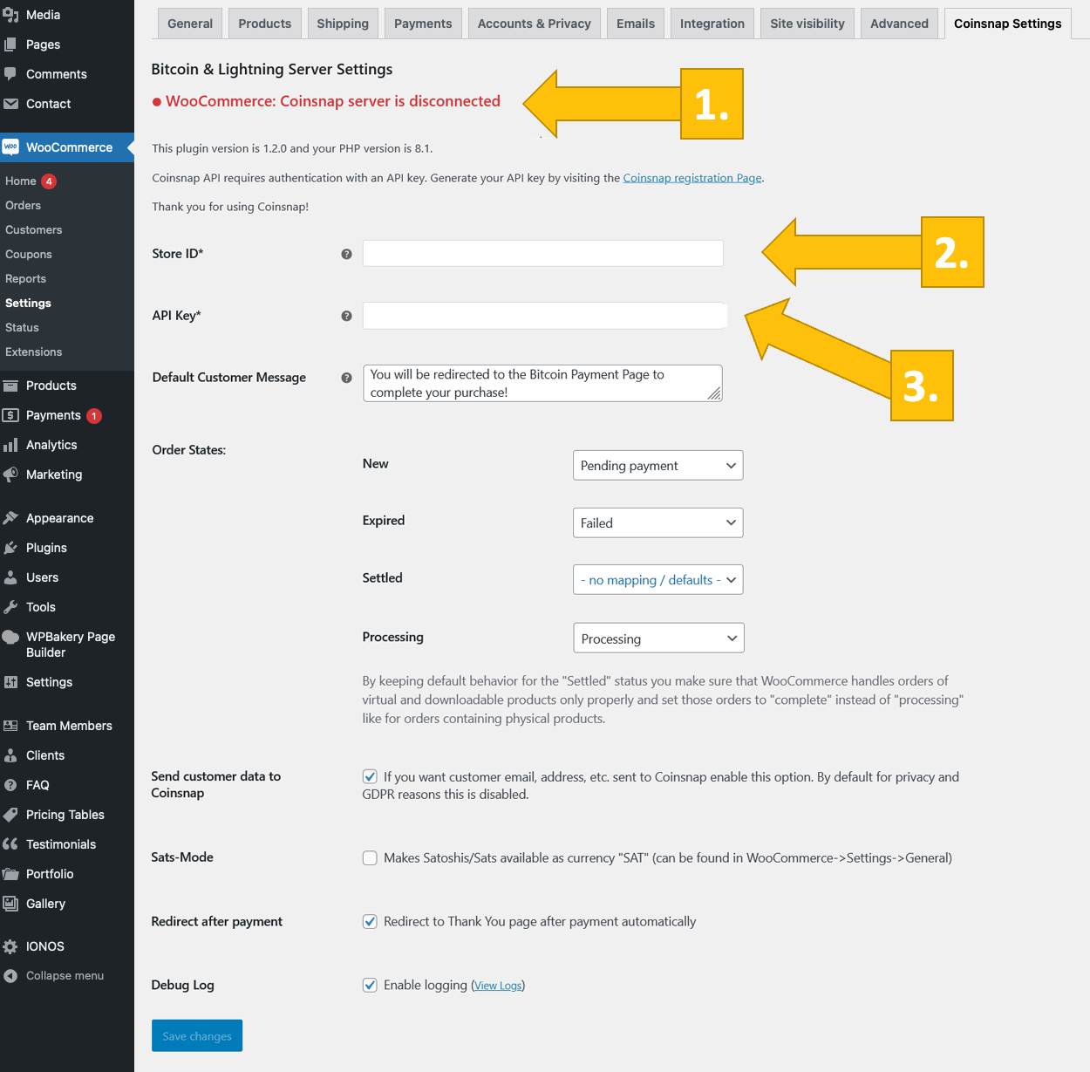The width and height of the screenshot is (1090, 1072).
Task: Click the Portfolio folder icon
Action: (10, 874)
